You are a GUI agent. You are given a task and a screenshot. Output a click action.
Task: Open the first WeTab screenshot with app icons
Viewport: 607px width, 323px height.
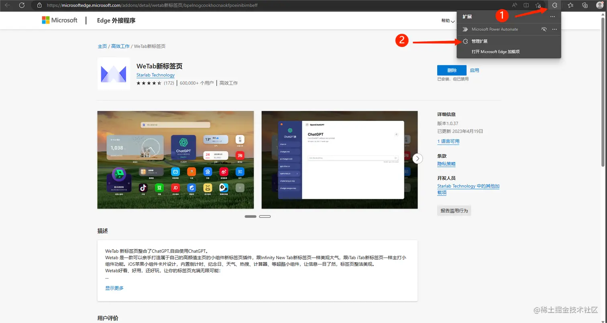coord(175,160)
